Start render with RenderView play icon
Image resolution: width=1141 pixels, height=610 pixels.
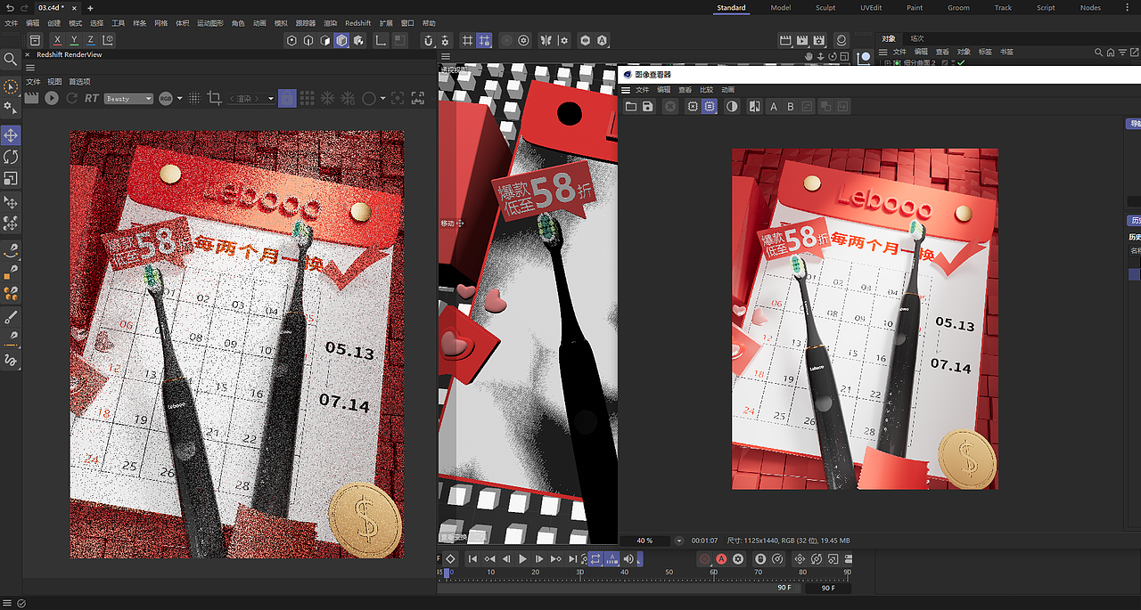pos(52,98)
